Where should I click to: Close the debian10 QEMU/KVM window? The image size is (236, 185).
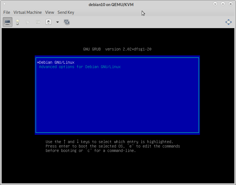tap(230, 4)
